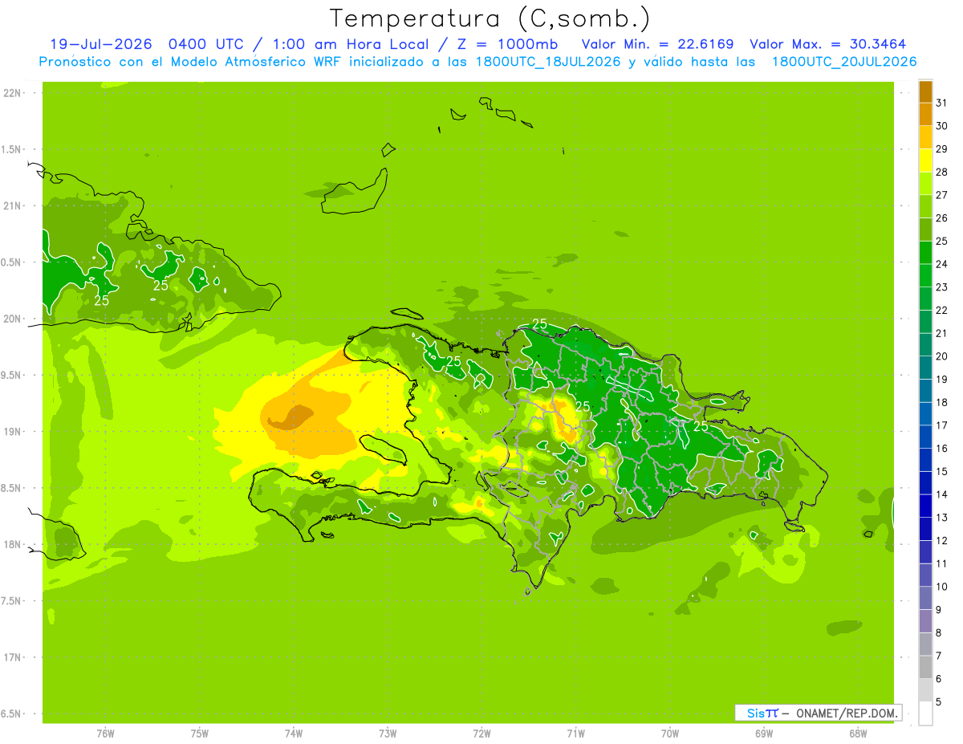Click the '76W' longitude label

(105, 734)
